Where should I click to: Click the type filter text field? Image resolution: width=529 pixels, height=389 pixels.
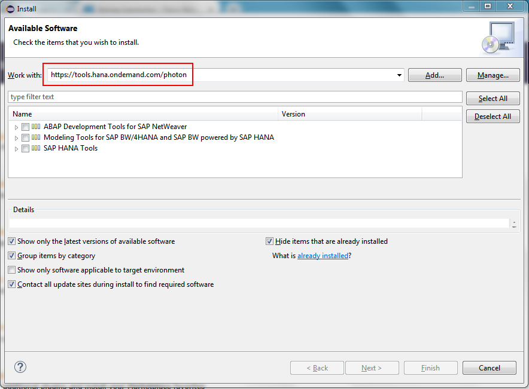pyautogui.click(x=235, y=97)
